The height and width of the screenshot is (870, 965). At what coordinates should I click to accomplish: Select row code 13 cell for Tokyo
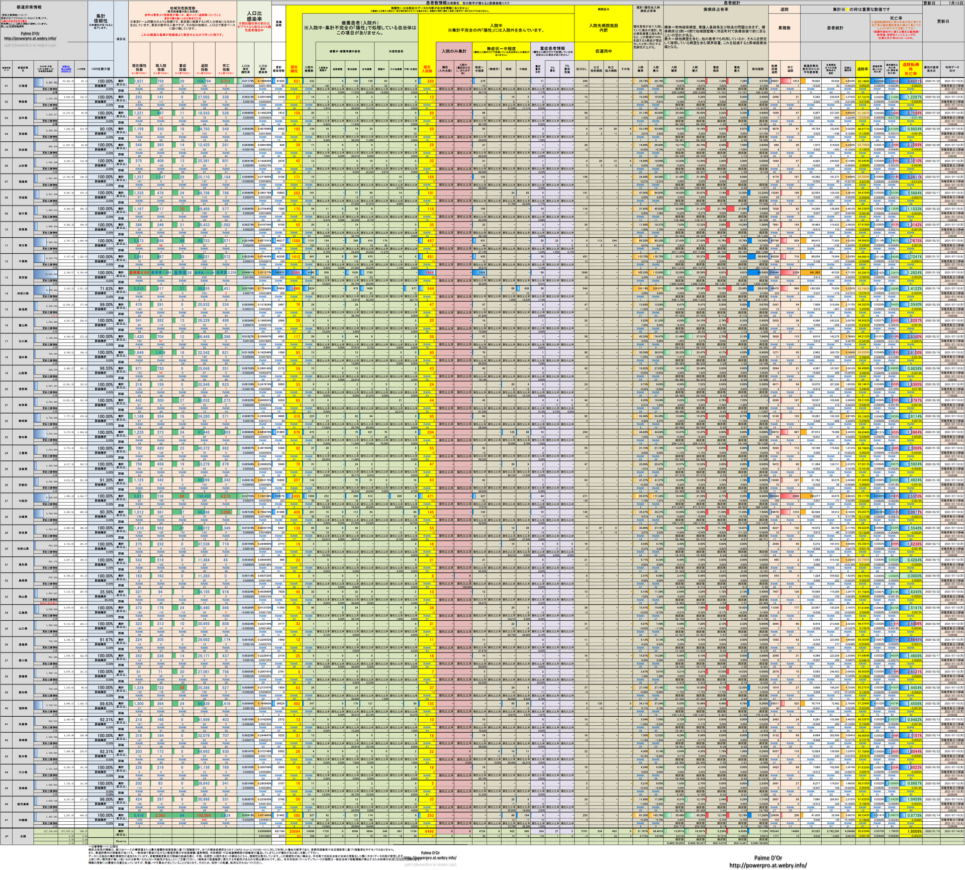tap(7, 277)
